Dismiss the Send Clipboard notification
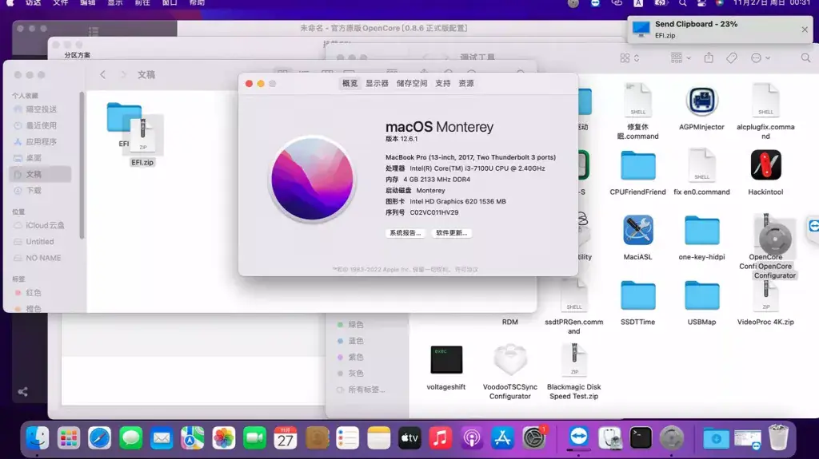The width and height of the screenshot is (819, 459). 805,30
